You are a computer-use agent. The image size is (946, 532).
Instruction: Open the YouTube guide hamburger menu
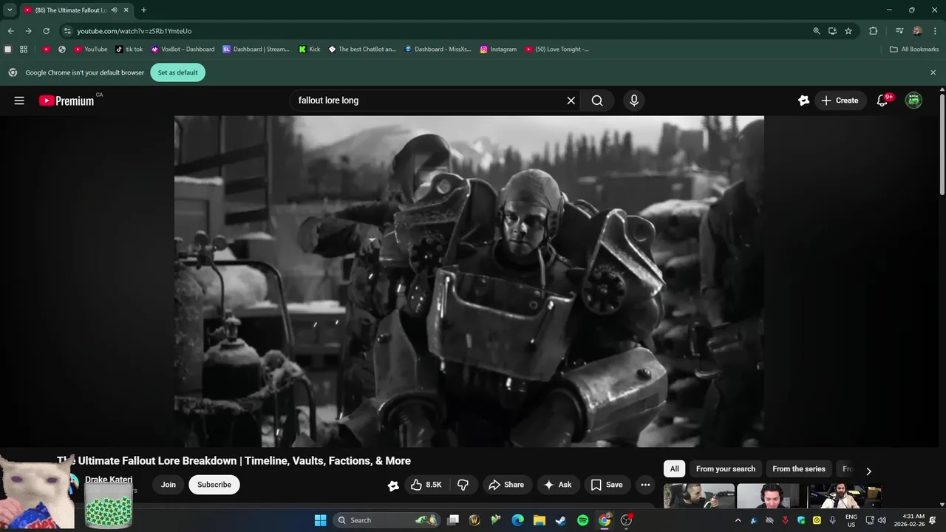click(x=19, y=100)
